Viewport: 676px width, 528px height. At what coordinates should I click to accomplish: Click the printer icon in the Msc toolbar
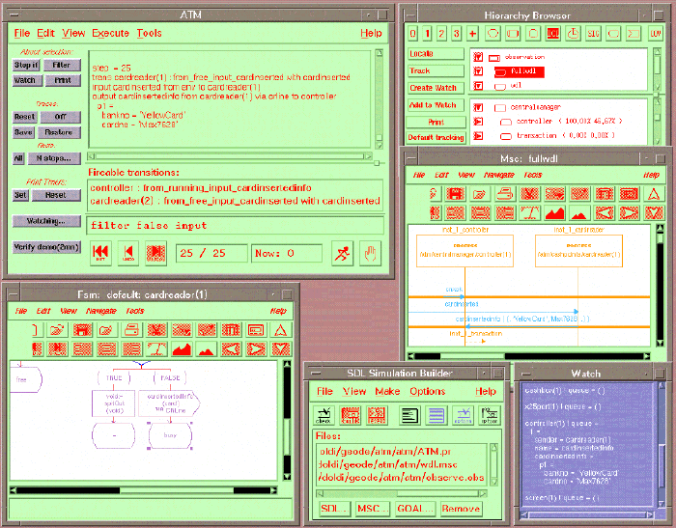(x=504, y=194)
